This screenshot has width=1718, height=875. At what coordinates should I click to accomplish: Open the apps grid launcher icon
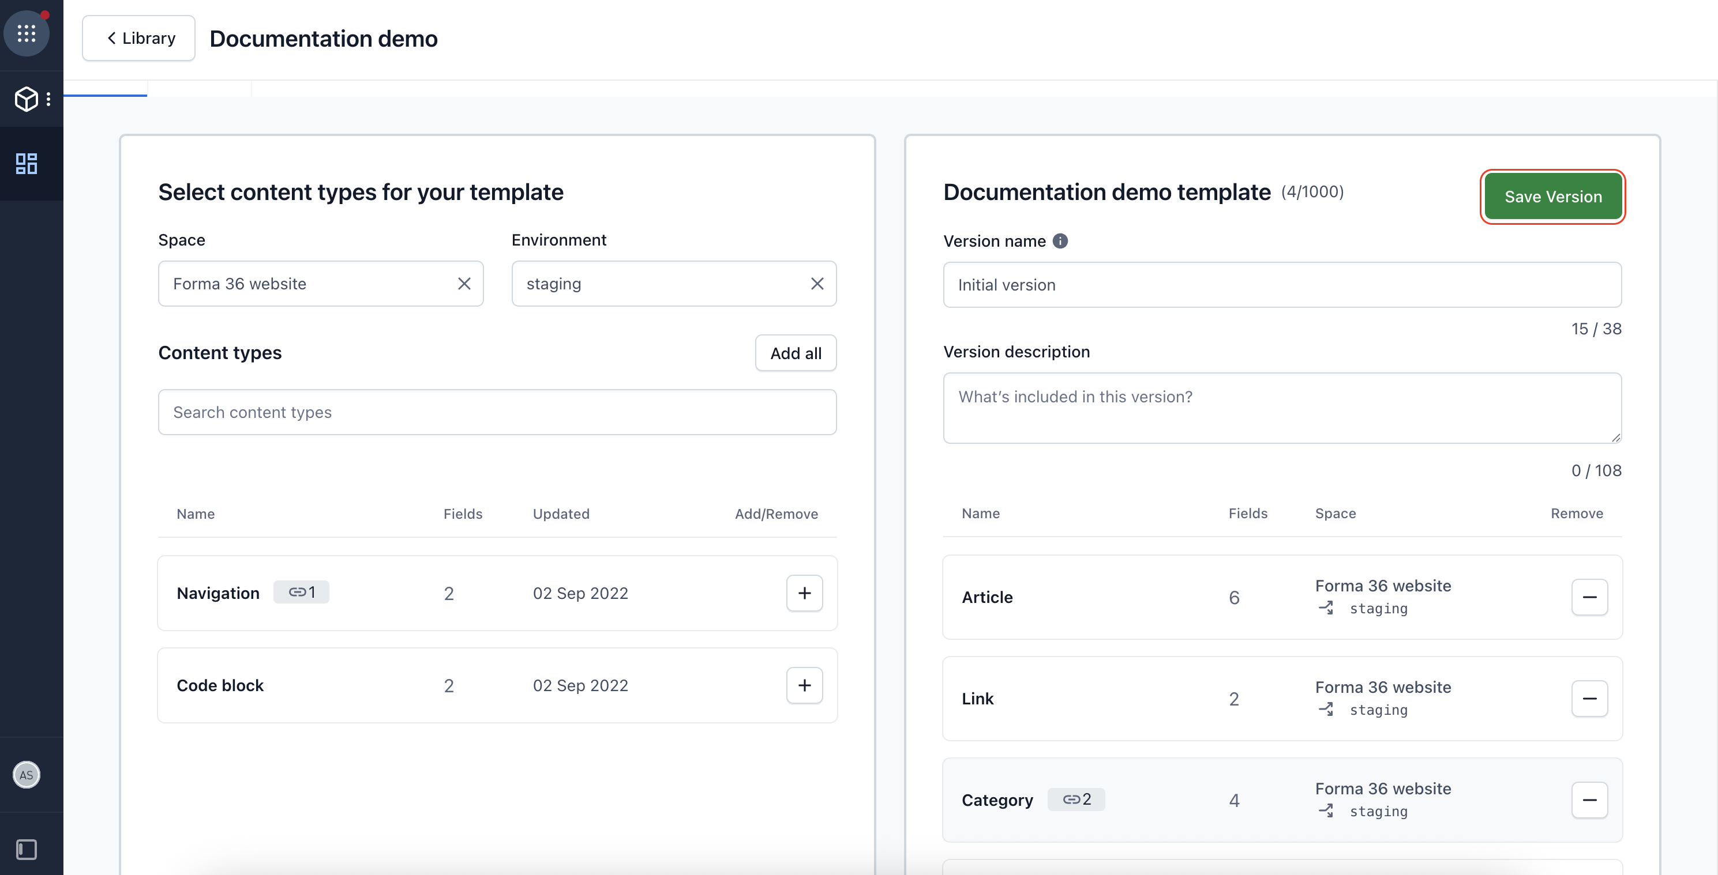(x=27, y=33)
